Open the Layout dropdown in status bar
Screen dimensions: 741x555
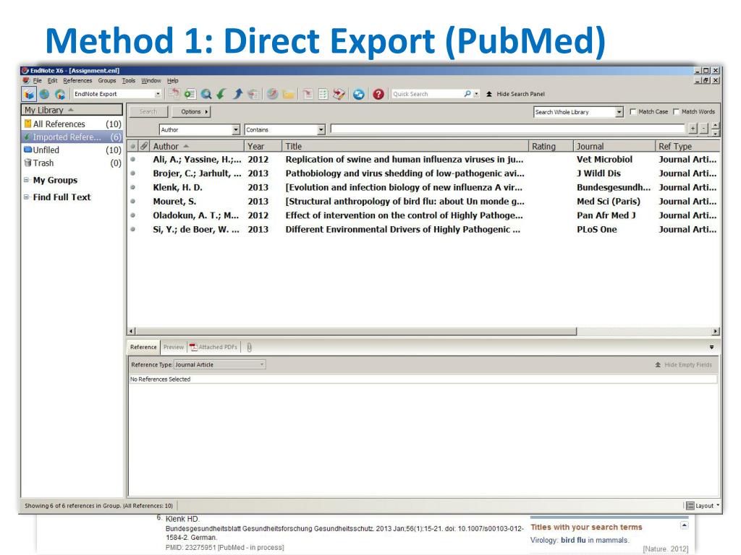(703, 505)
